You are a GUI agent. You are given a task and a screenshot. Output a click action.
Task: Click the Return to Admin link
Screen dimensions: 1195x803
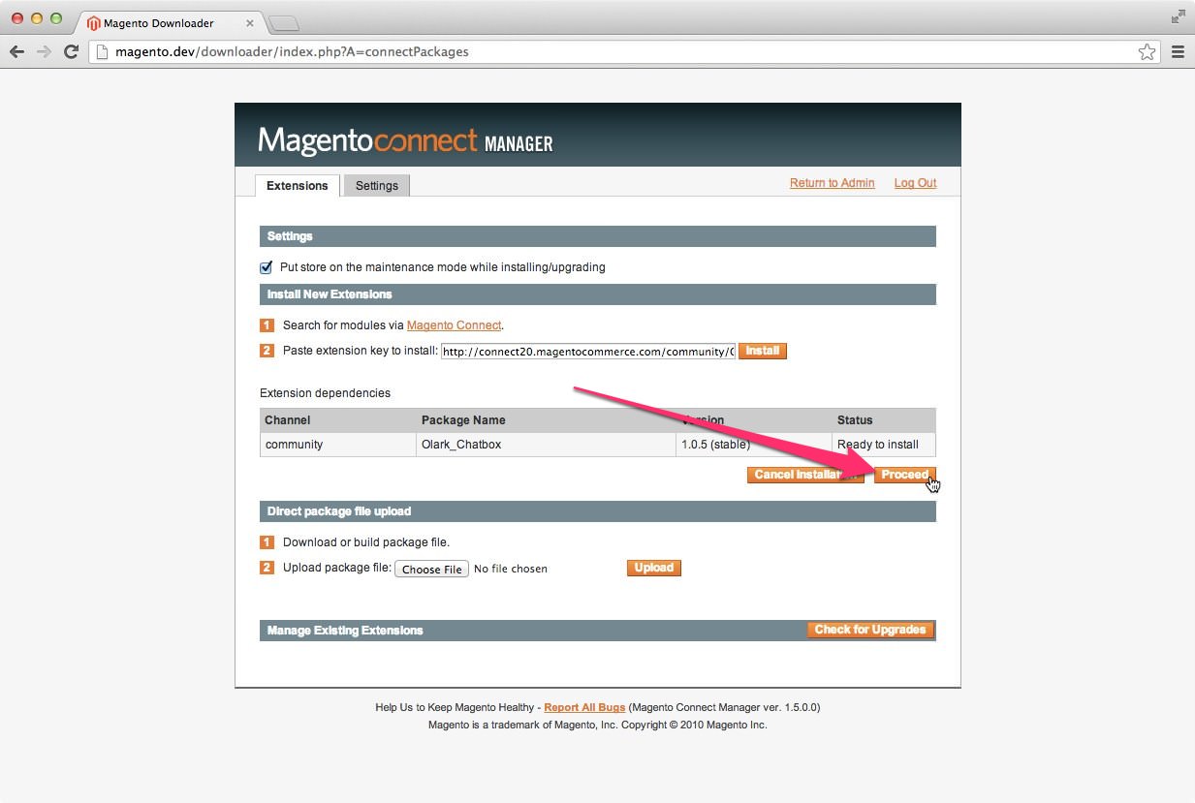point(832,183)
